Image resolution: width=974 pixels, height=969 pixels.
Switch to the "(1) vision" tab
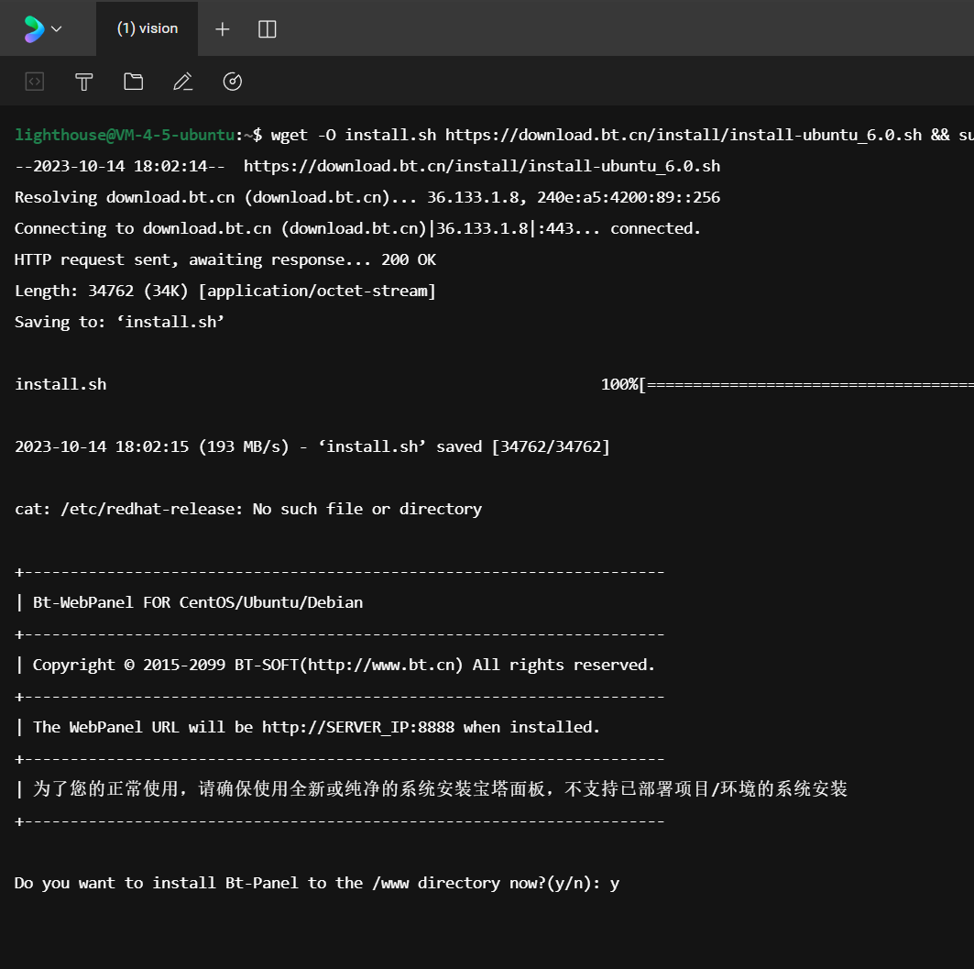click(147, 28)
